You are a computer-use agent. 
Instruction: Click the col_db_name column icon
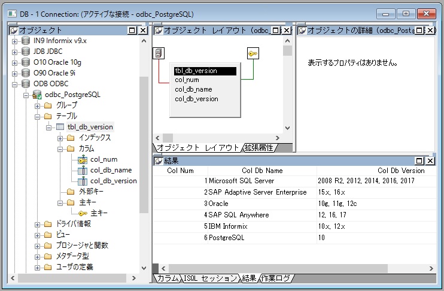coord(83,170)
